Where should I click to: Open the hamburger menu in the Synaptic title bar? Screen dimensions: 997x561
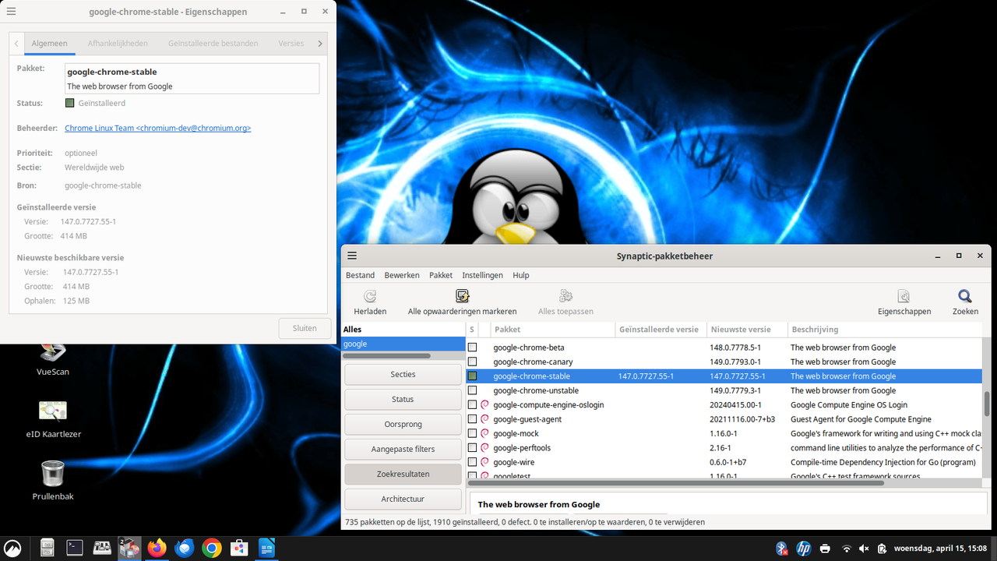pos(352,256)
